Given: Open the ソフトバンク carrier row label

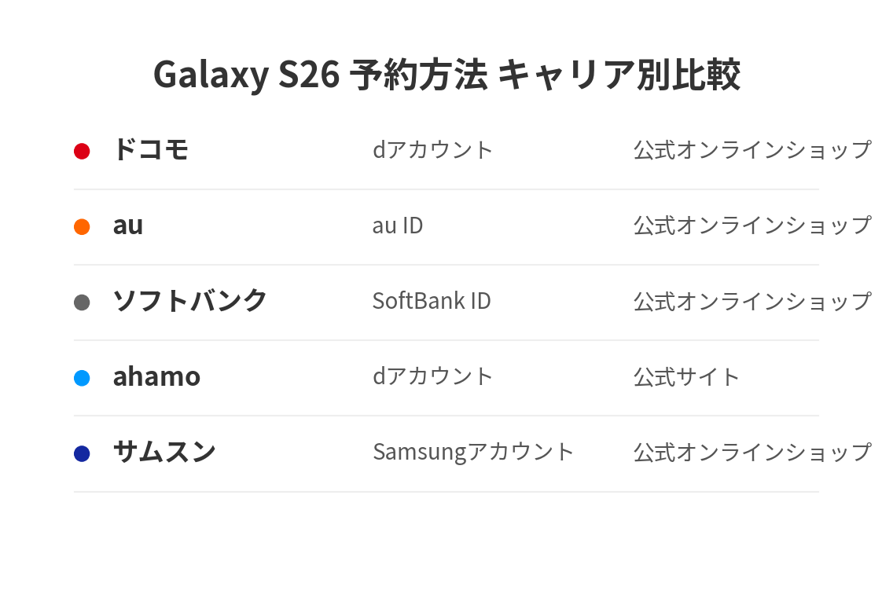Looking at the screenshot, I should click(x=190, y=301).
